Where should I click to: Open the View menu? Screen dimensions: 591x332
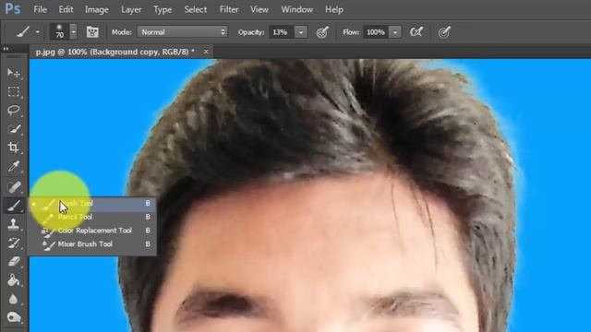click(x=259, y=9)
